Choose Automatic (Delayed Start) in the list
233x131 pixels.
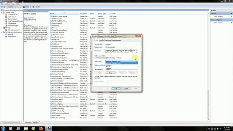pos(122,63)
